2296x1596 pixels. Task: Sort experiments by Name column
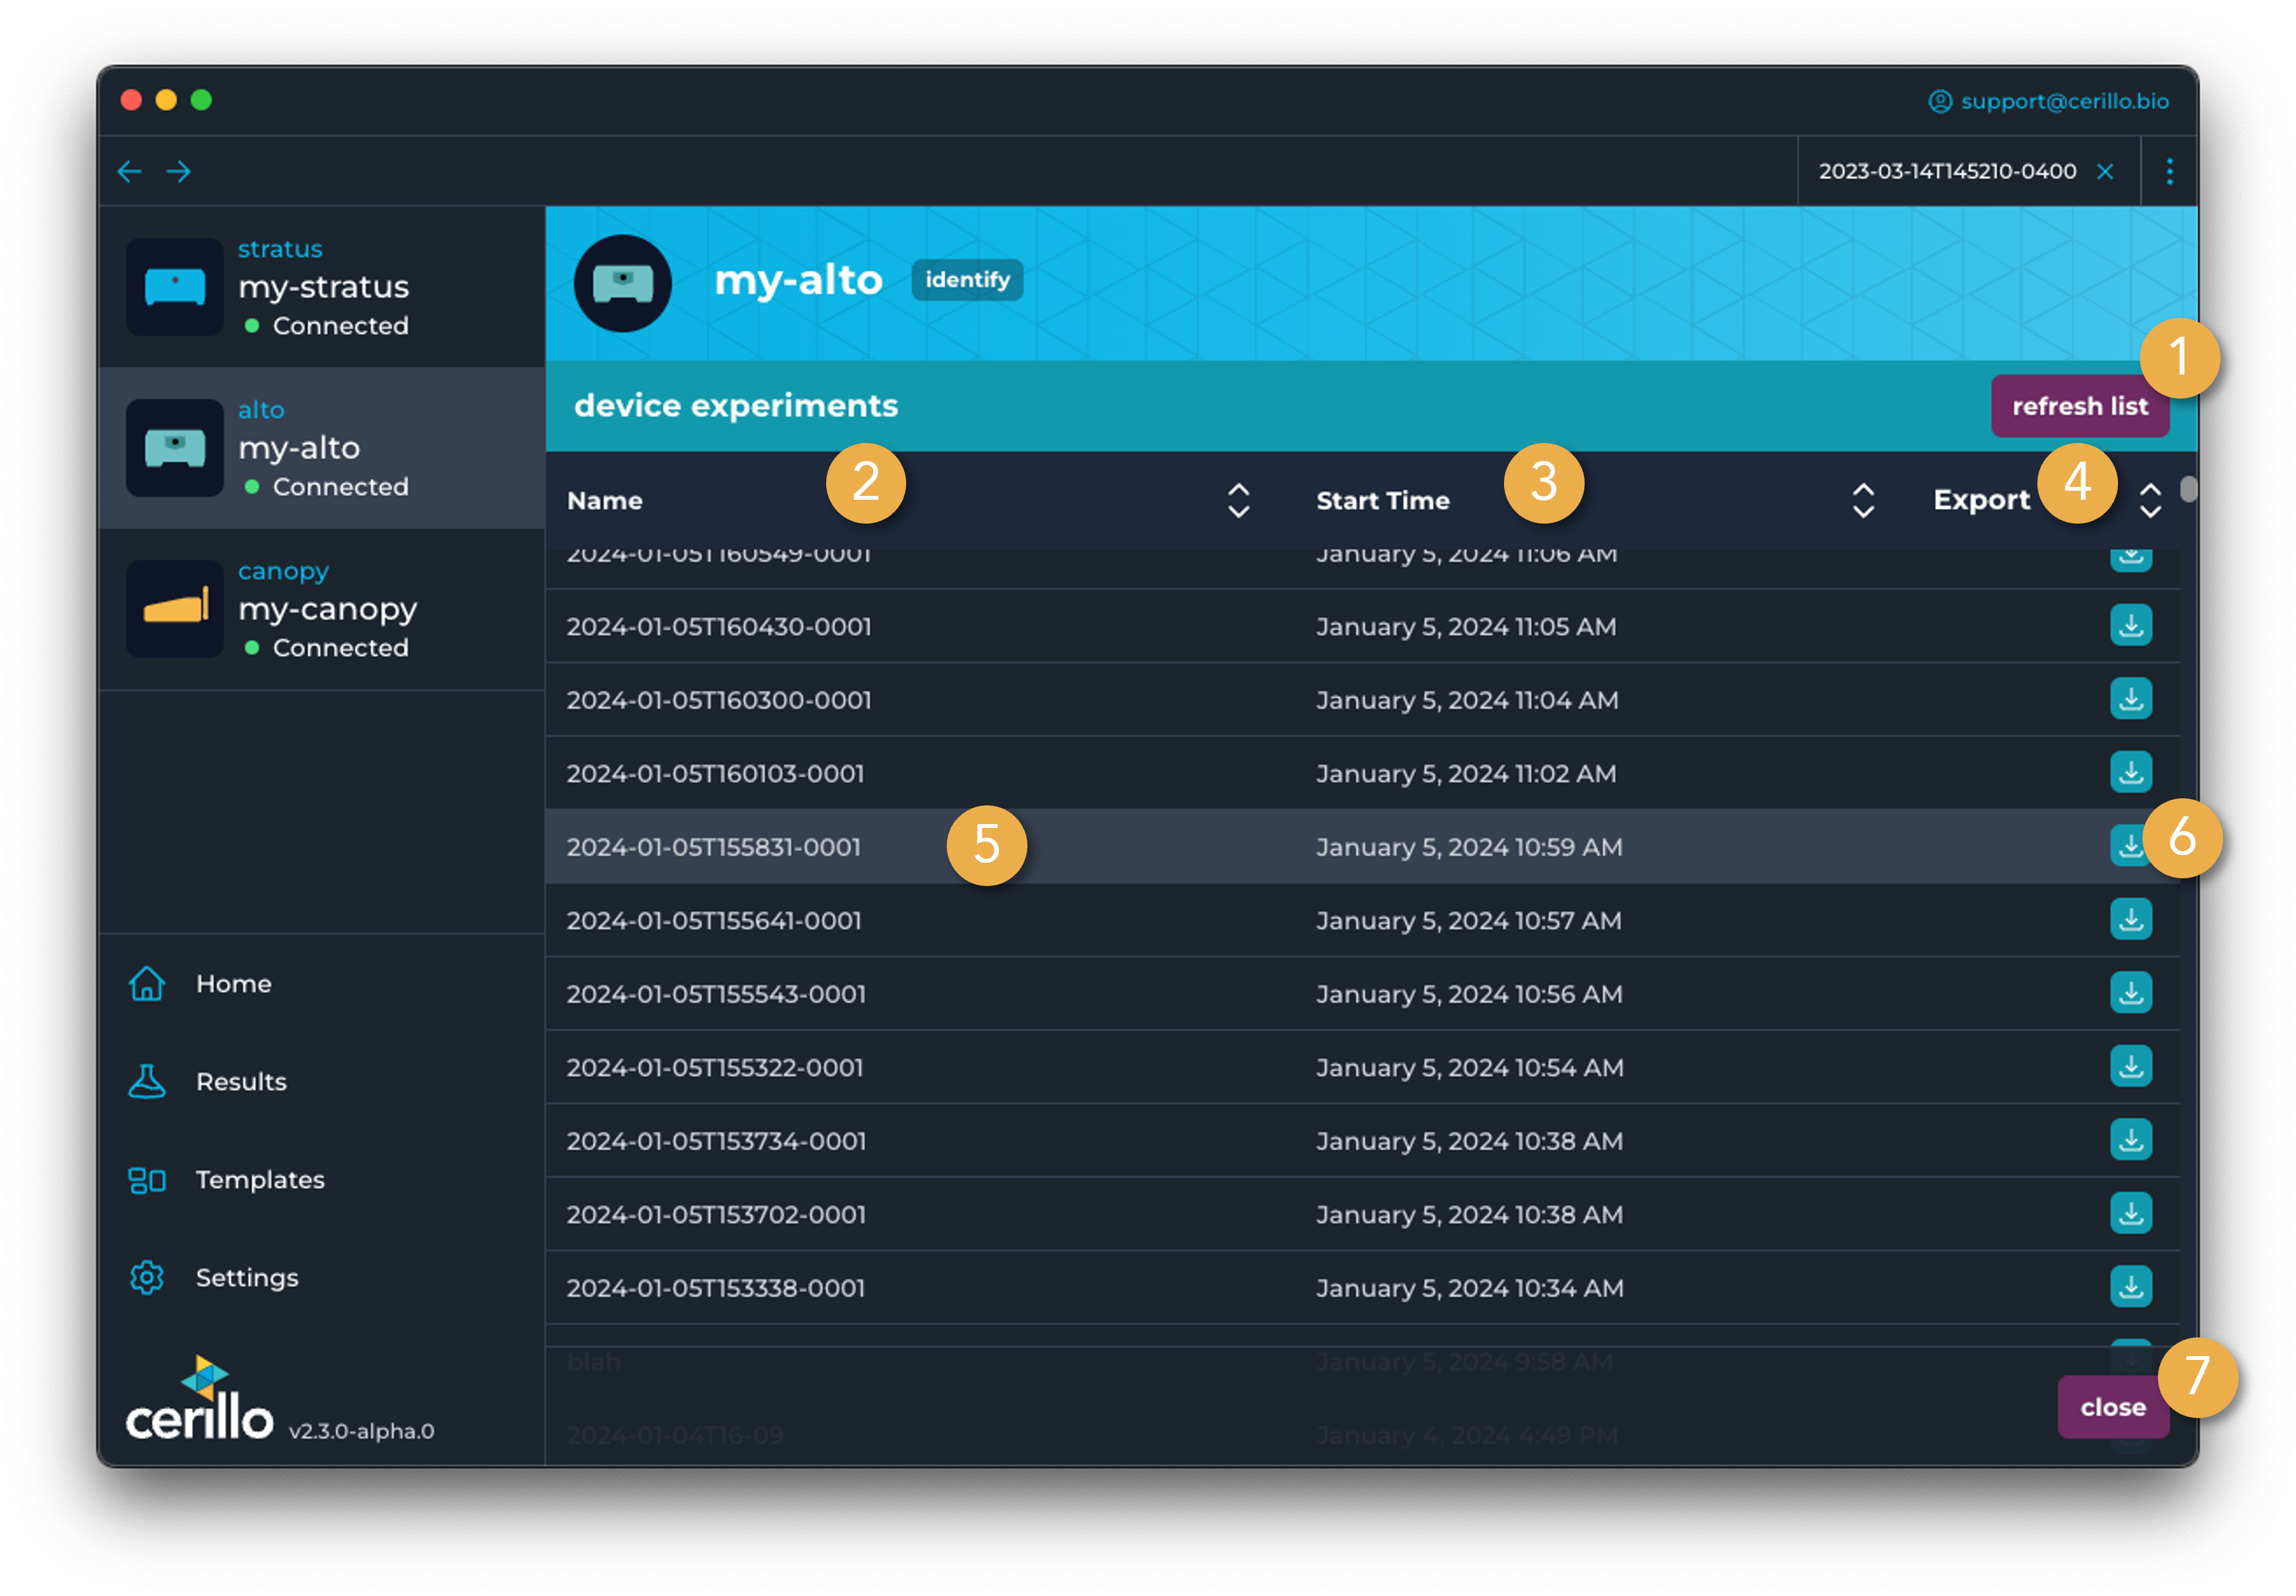tap(1238, 501)
